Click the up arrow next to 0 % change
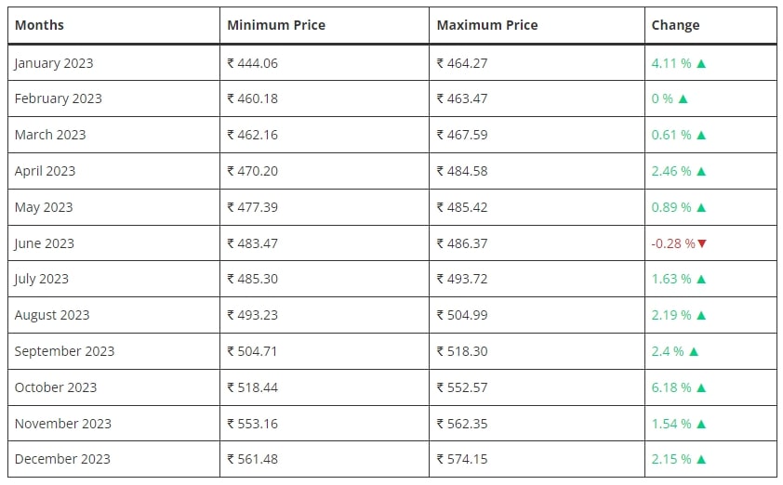Screen dimensions: 783x485 (x=683, y=98)
